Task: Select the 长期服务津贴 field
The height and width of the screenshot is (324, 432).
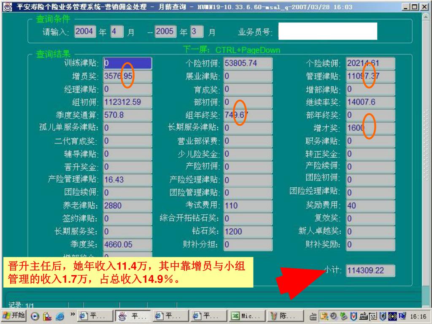Action: pyautogui.click(x=248, y=128)
